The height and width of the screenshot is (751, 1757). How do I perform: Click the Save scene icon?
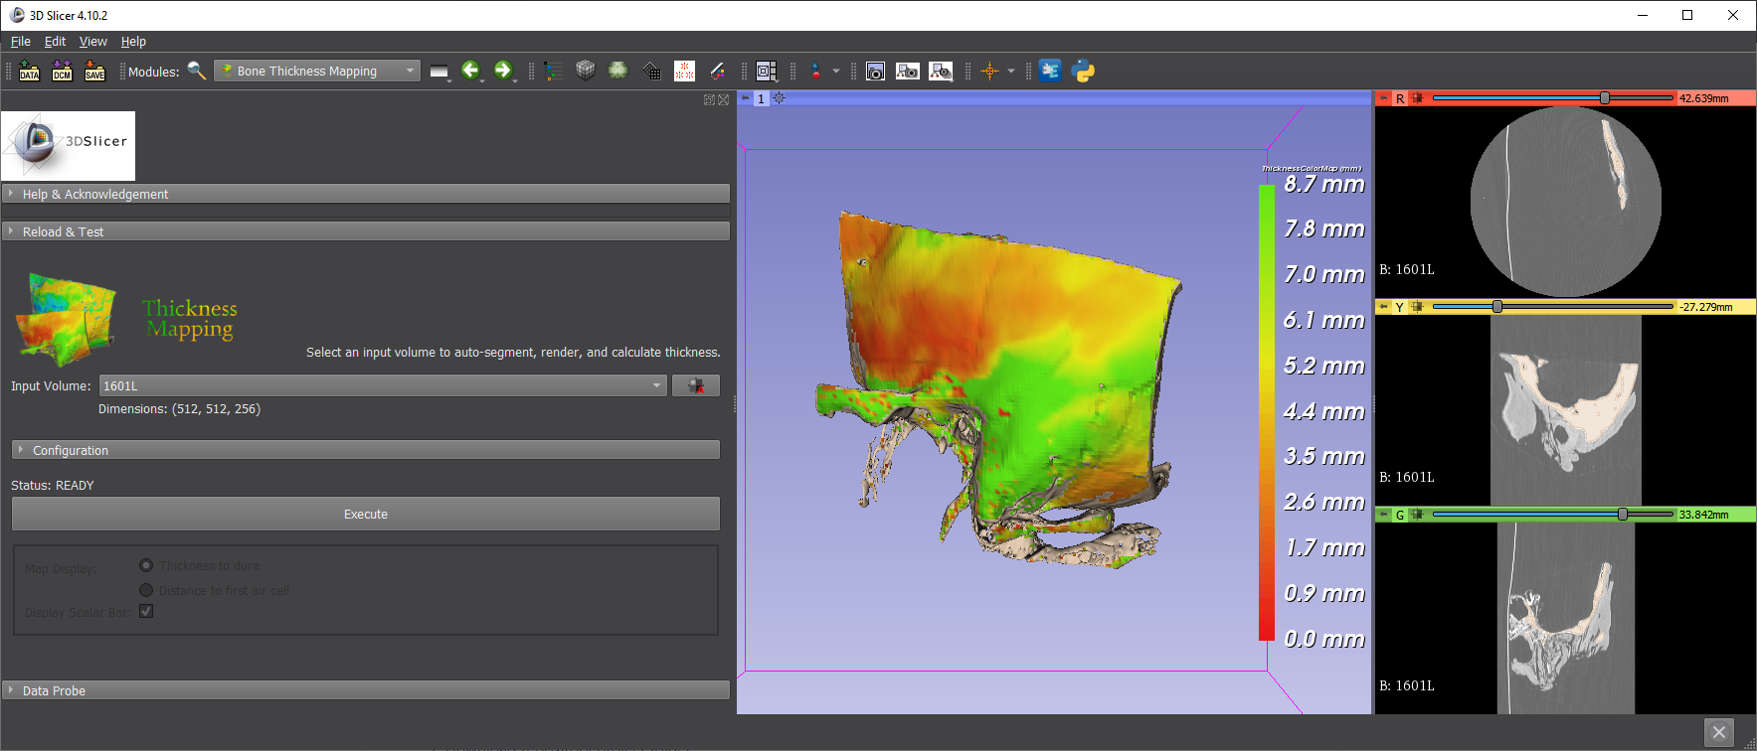[x=94, y=71]
